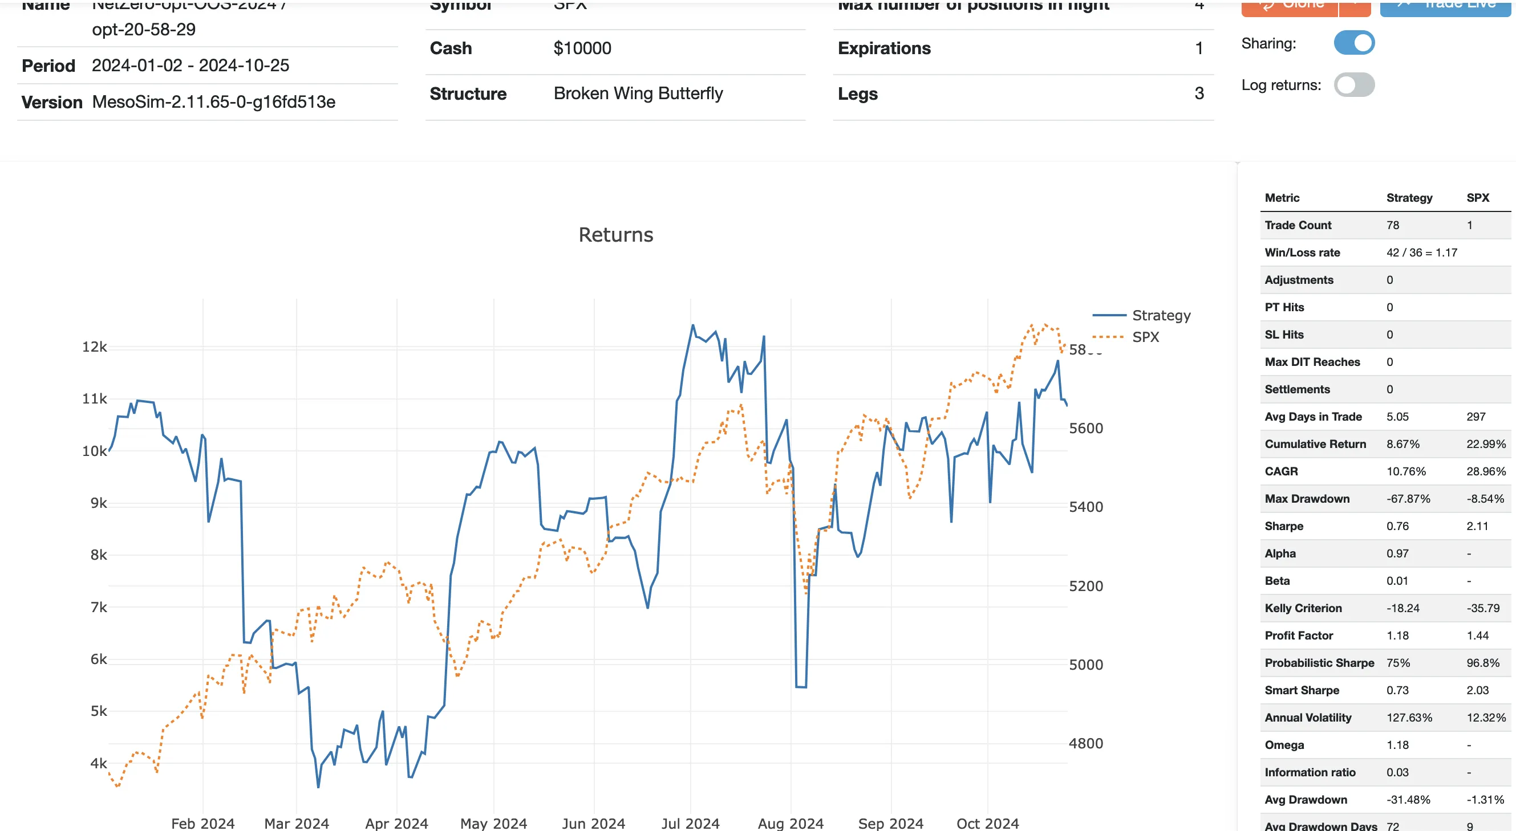Click the Returns chart title

(615, 235)
